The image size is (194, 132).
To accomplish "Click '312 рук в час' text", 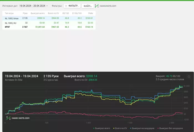I will [x=51, y=80].
